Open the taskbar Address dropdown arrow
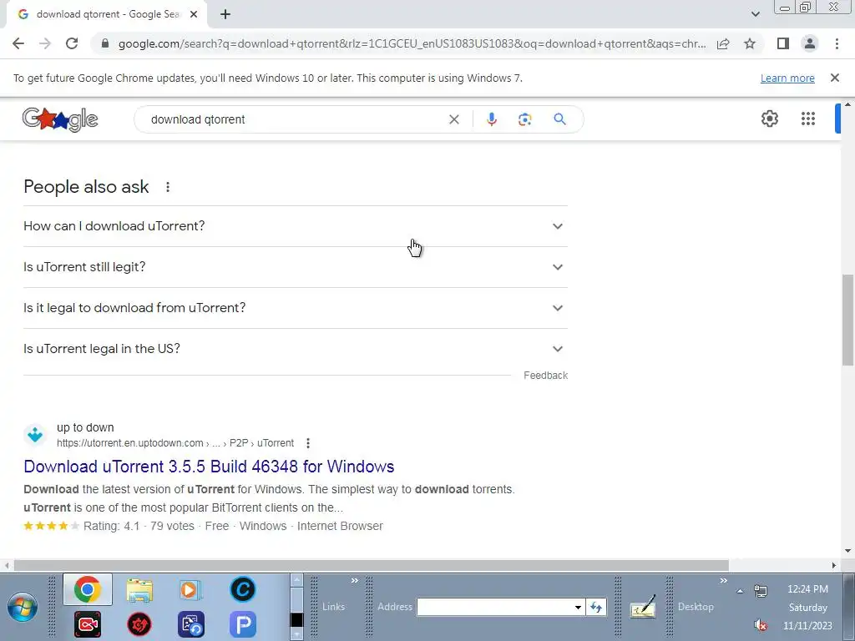 (578, 608)
